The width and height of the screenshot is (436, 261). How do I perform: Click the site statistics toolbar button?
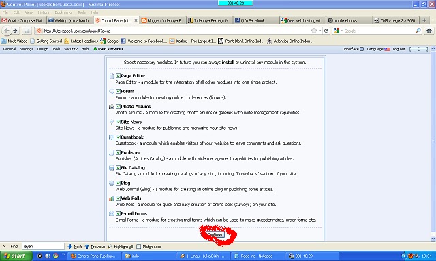click(27, 31)
